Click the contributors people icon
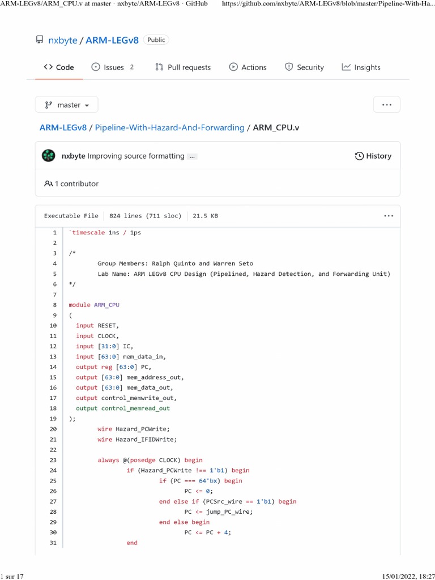Image resolution: width=435 pixels, height=580 pixels. (48, 184)
